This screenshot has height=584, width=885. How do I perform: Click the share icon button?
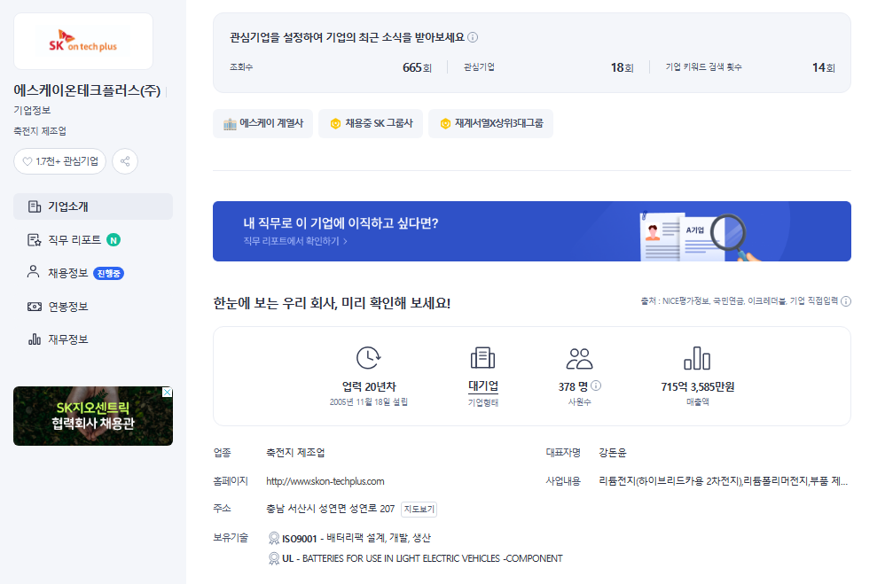[125, 161]
